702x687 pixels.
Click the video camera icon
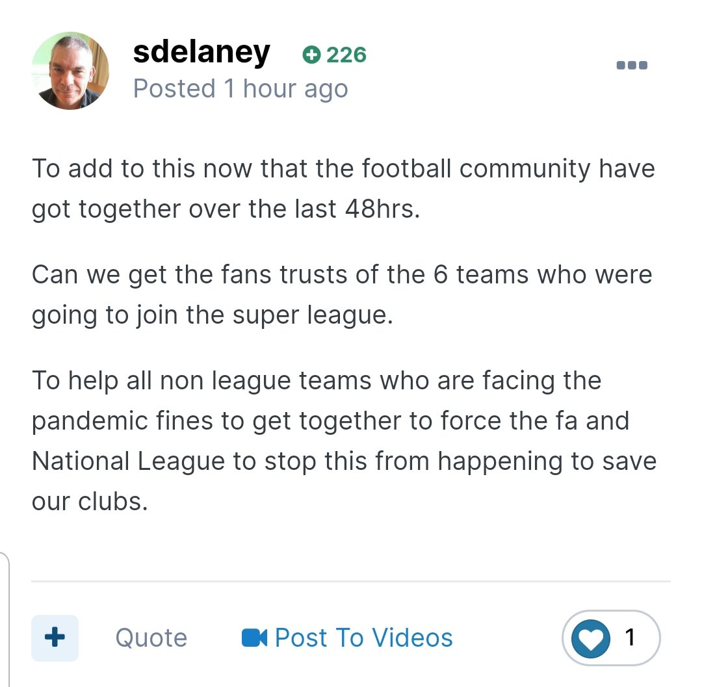pyautogui.click(x=254, y=638)
